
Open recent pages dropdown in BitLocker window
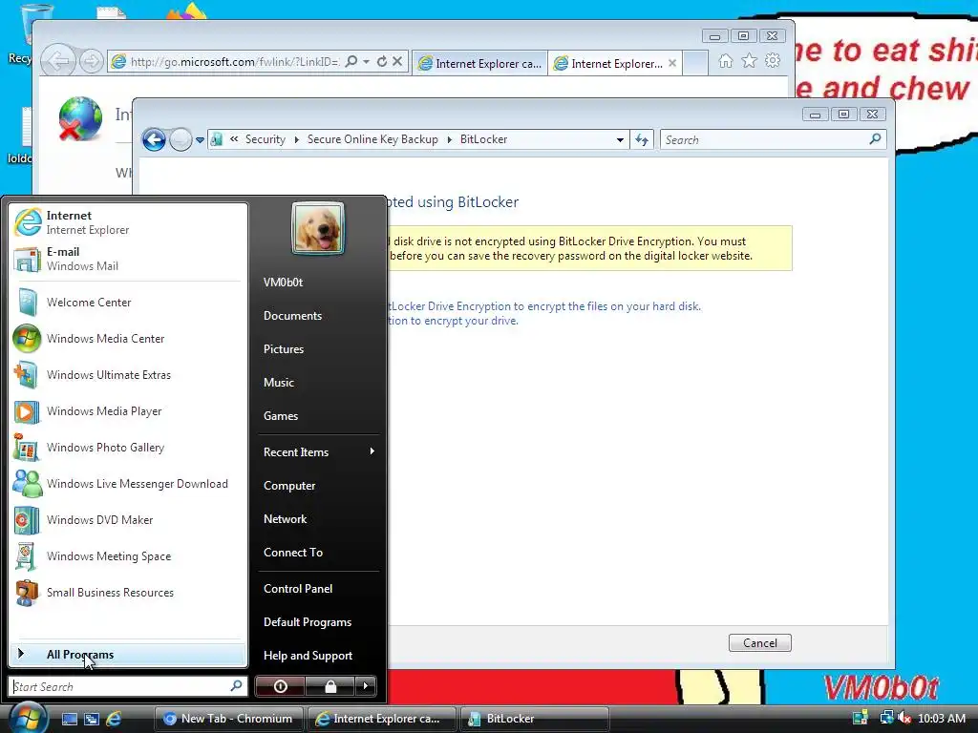tap(200, 140)
